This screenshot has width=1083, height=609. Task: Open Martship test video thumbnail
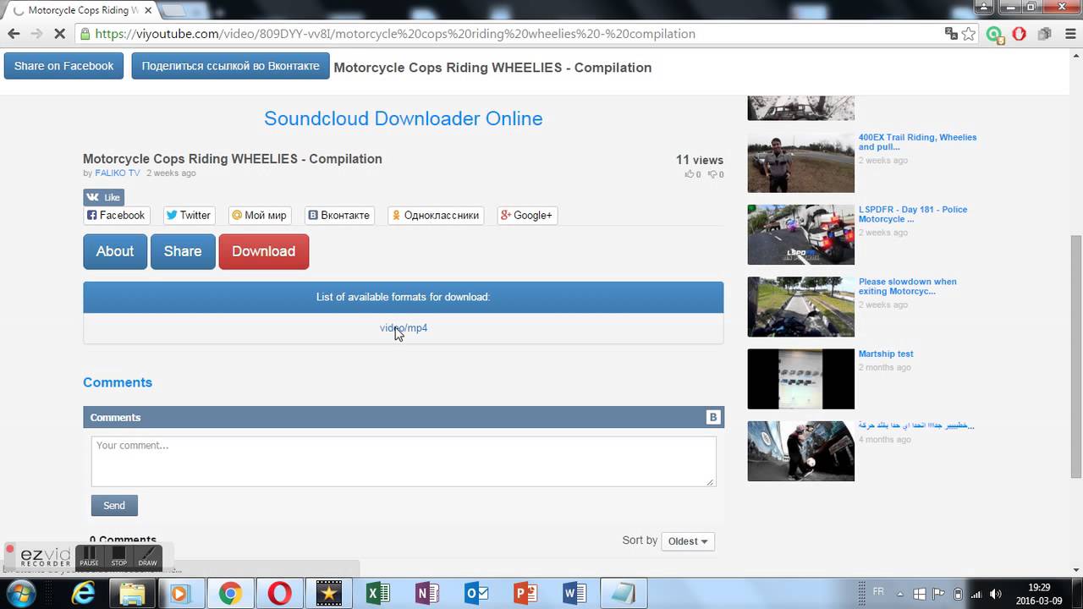click(x=801, y=379)
